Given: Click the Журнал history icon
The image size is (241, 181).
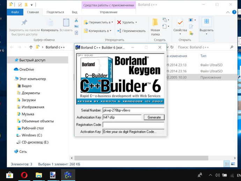Looking at the screenshot, I should (191, 33).
